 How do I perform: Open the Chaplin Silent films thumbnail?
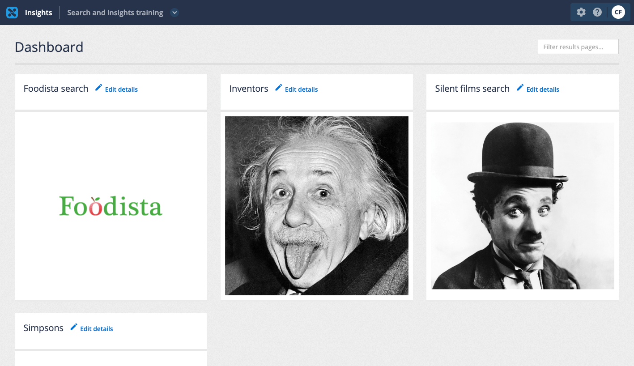pos(522,205)
